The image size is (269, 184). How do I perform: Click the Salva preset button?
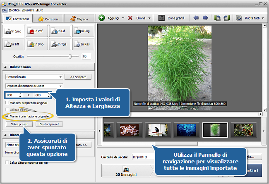point(19,124)
